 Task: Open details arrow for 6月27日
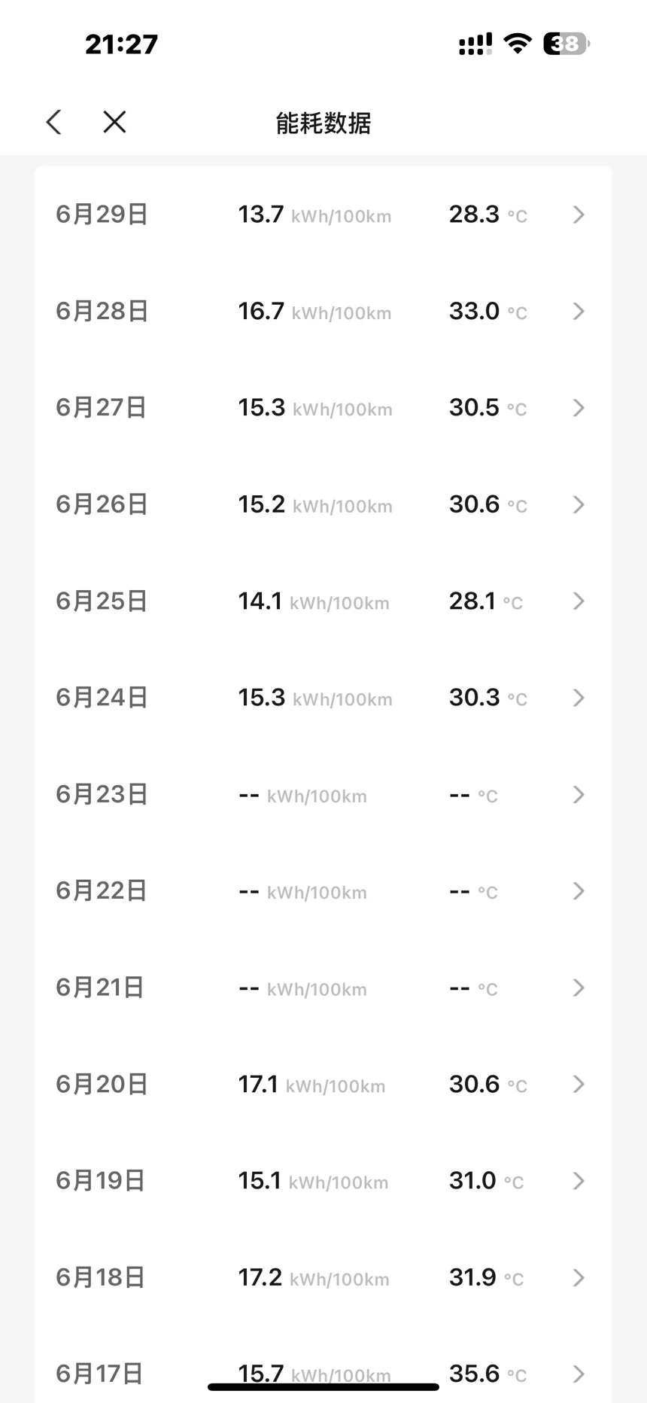click(x=578, y=408)
